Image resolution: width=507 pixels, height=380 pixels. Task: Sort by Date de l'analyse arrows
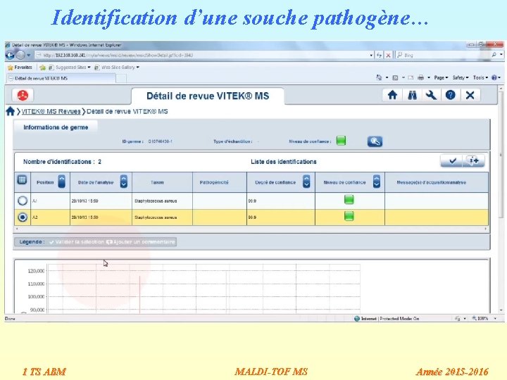[x=123, y=182]
